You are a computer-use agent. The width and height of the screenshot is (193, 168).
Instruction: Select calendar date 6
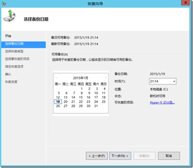click(x=66, y=93)
